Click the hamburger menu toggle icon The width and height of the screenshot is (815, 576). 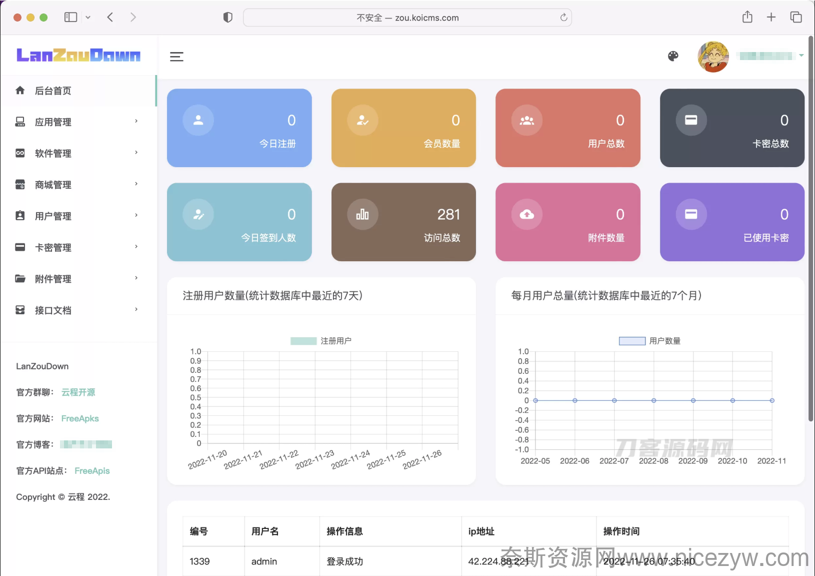(176, 57)
